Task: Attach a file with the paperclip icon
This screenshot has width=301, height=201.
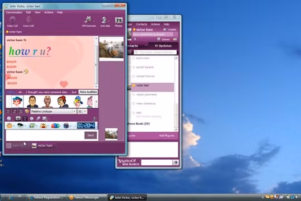Action: coord(38,118)
